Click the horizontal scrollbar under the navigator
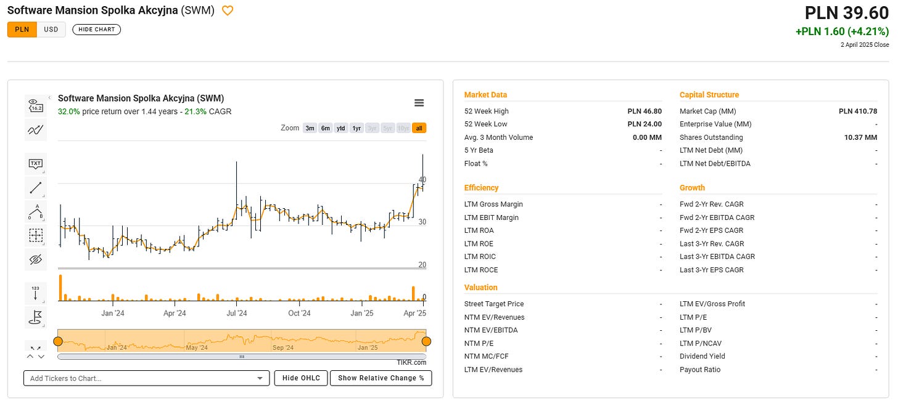The image size is (898, 406). pyautogui.click(x=242, y=356)
